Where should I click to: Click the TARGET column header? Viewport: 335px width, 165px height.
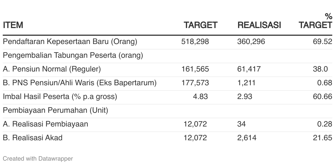tap(200, 25)
